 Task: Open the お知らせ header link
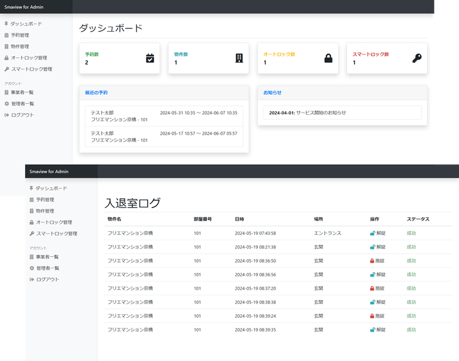coord(272,93)
